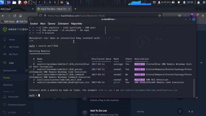Open the Kali Linux bookmark

tap(8, 22)
